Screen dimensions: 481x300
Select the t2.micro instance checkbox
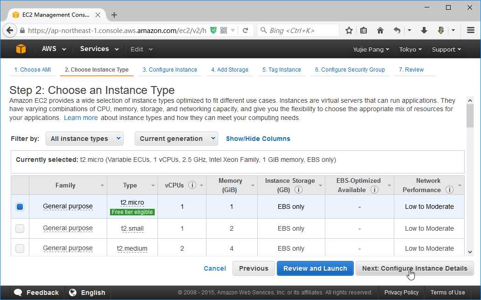(x=20, y=207)
